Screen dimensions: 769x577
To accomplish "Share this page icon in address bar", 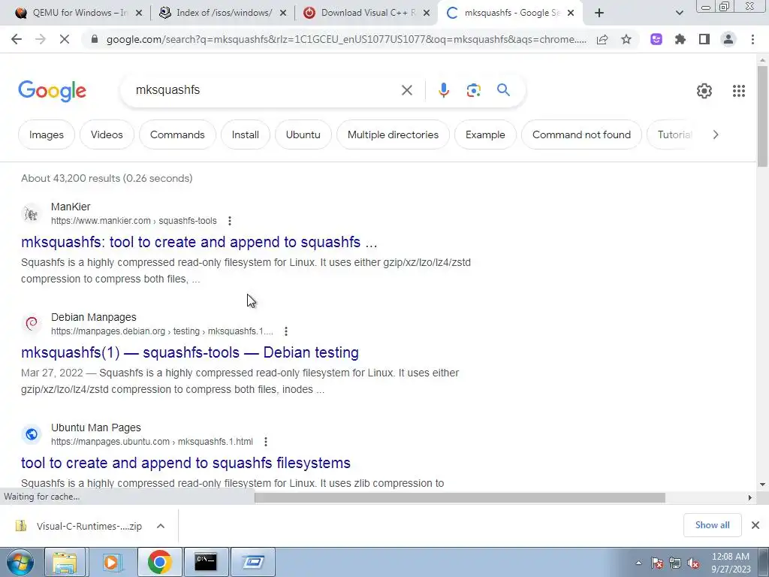I will 602,39.
